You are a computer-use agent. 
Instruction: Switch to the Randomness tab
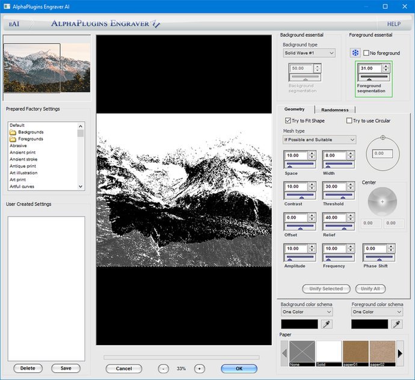(334, 110)
